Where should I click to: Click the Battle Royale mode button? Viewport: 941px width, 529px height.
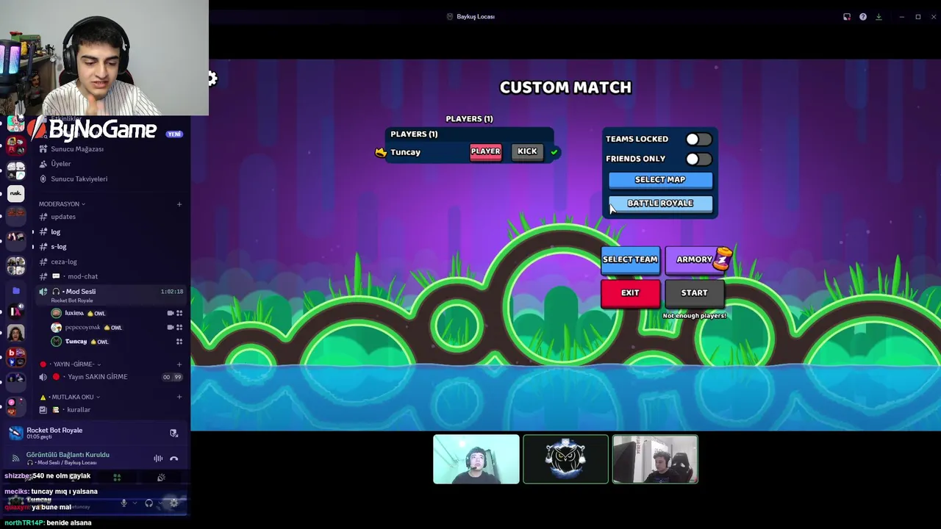click(x=660, y=204)
